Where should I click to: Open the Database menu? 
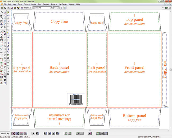pos(46,5)
